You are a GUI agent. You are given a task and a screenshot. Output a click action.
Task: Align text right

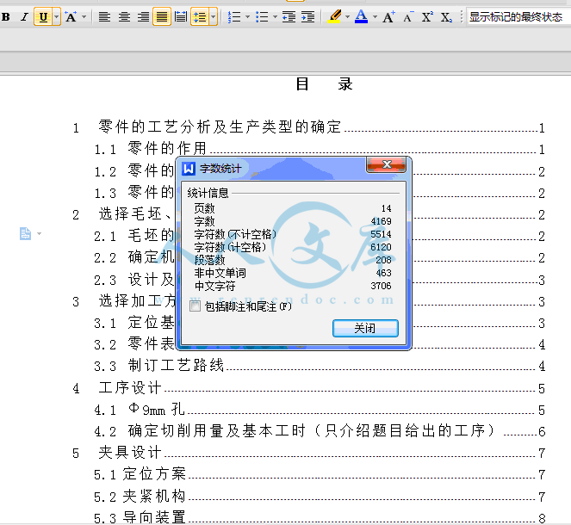tap(143, 16)
